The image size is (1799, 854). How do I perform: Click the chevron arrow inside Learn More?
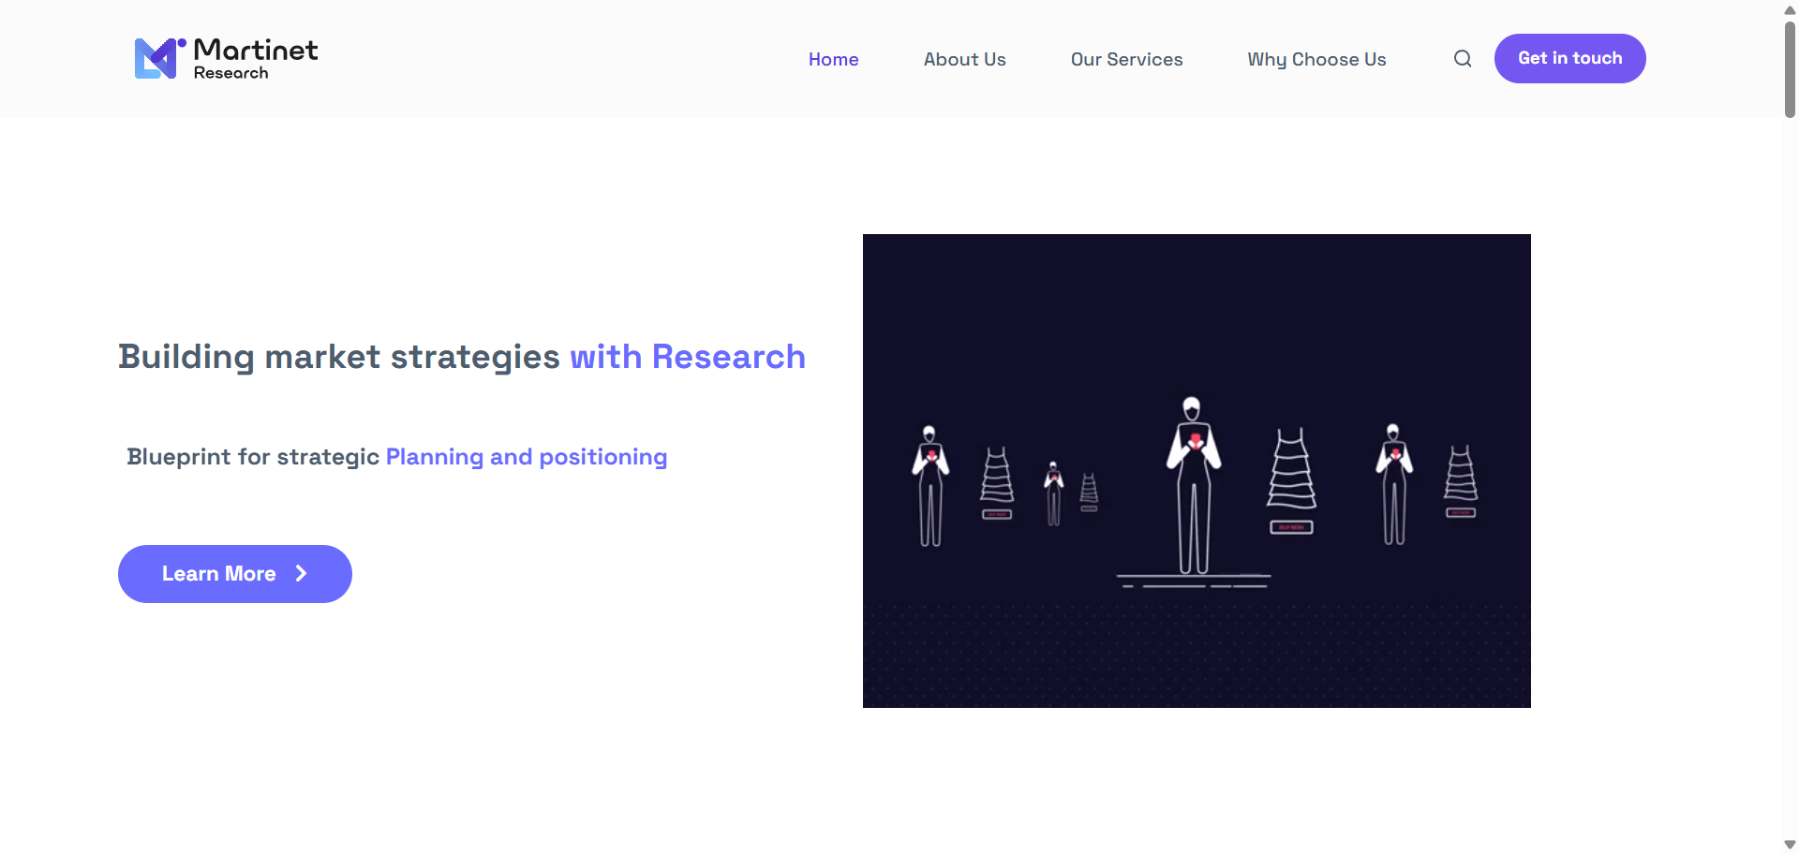click(301, 573)
